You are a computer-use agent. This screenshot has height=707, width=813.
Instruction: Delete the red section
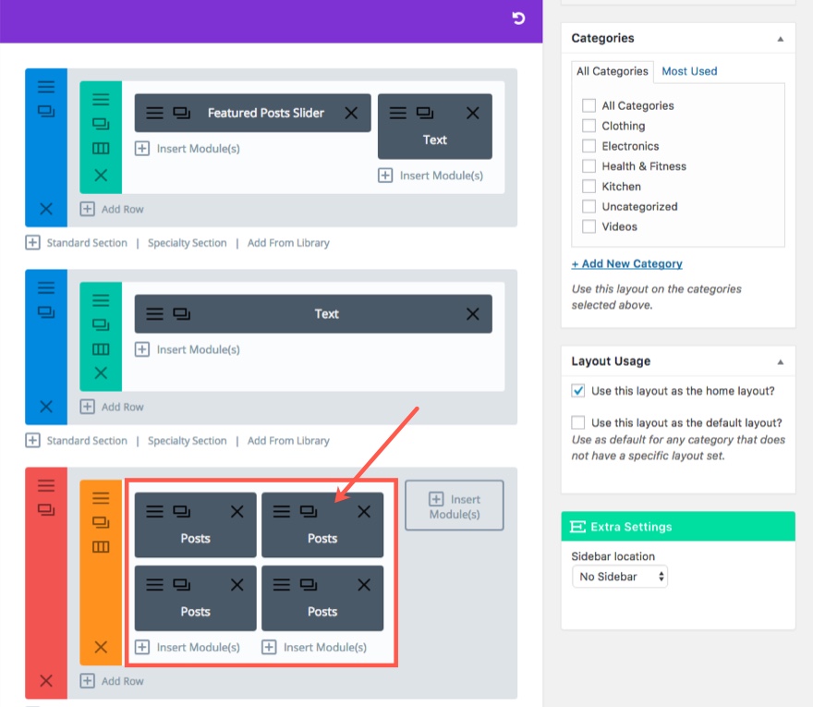46,681
